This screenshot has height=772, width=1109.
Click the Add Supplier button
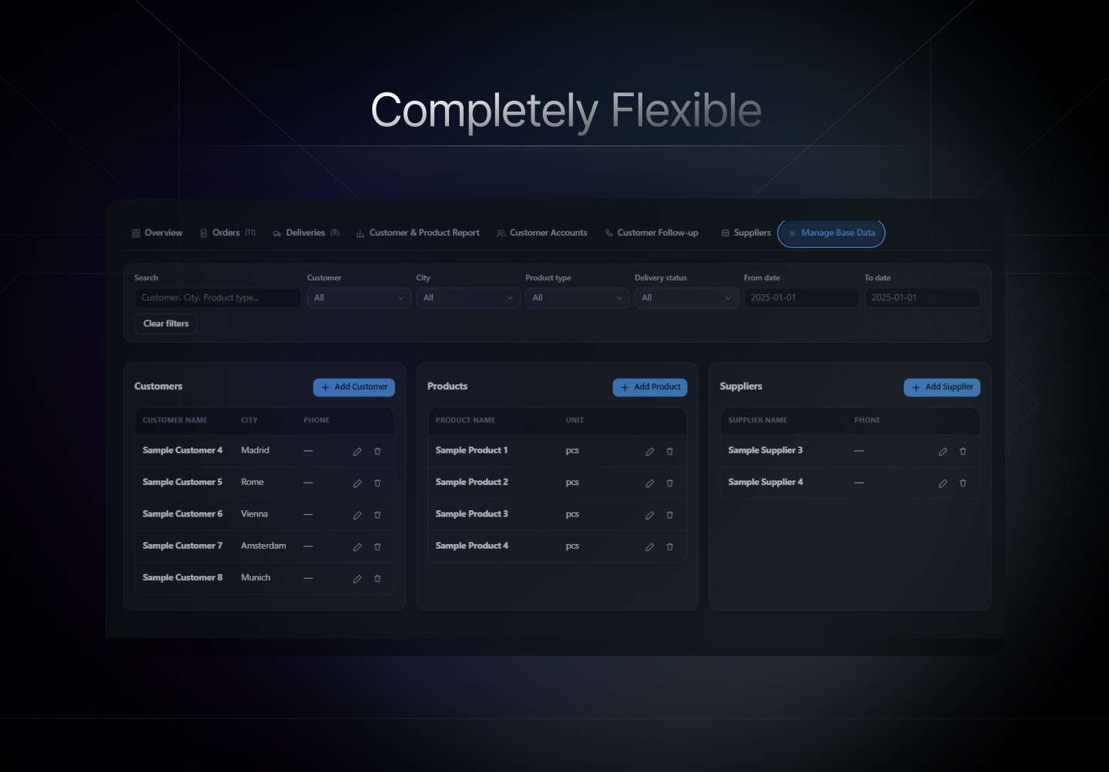pyautogui.click(x=942, y=387)
